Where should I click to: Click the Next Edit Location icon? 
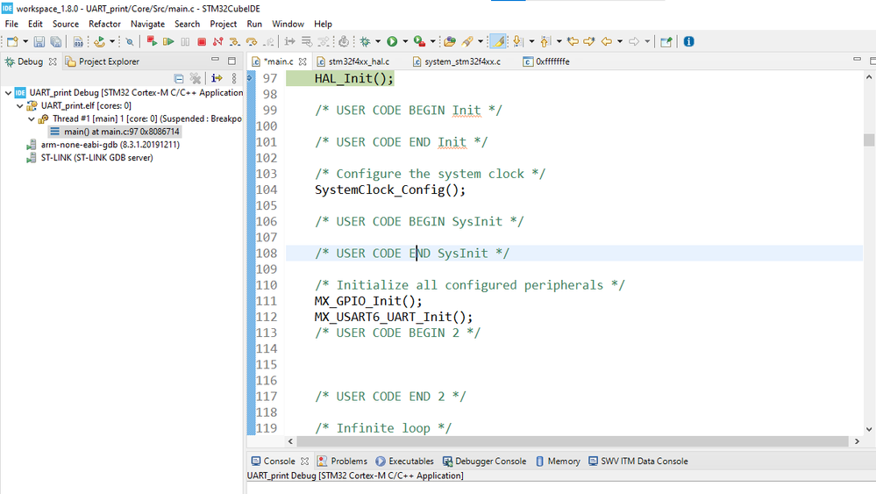589,41
